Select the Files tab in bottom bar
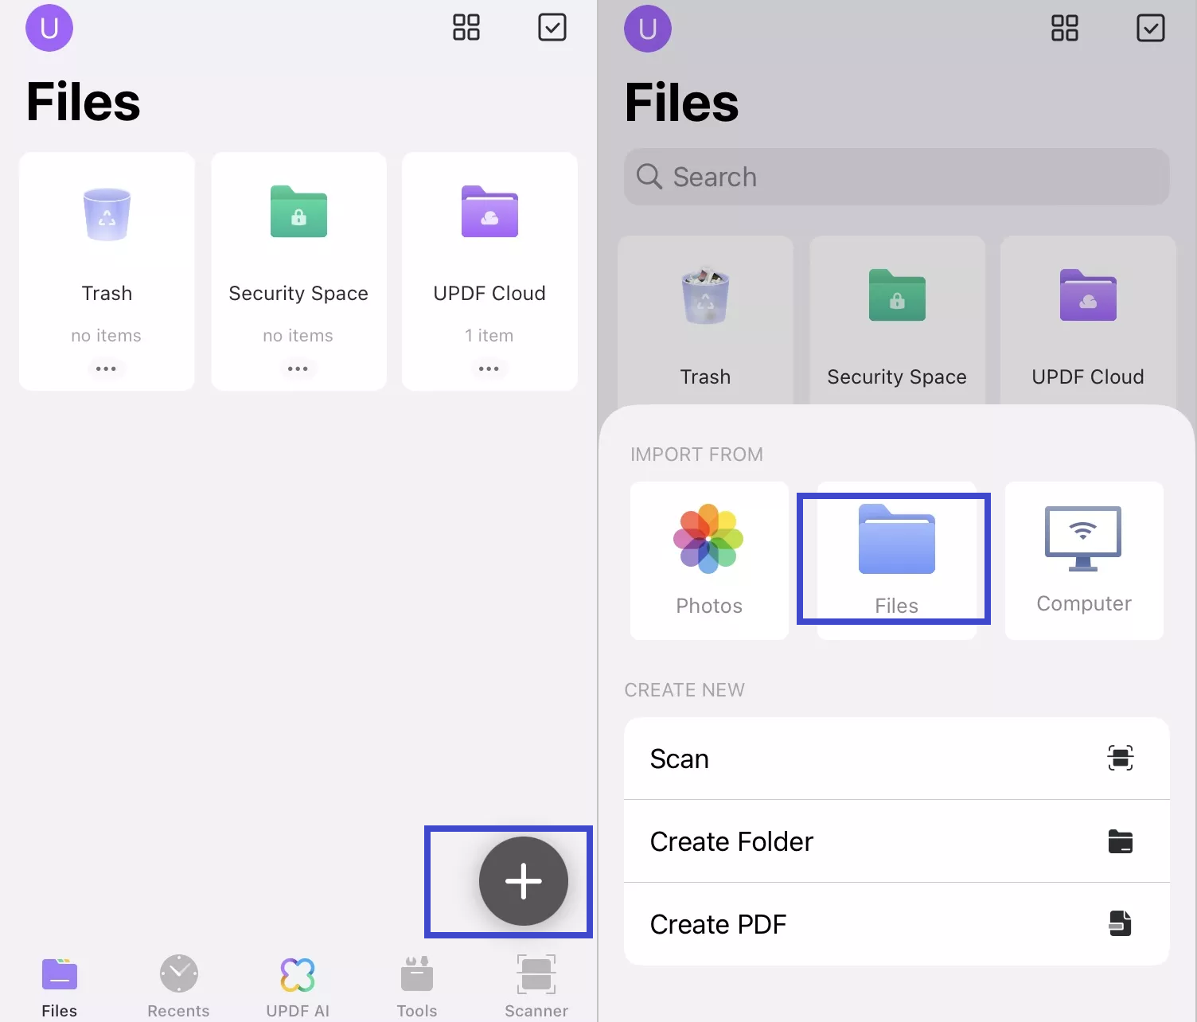Image resolution: width=1197 pixels, height=1022 pixels. pos(60,987)
